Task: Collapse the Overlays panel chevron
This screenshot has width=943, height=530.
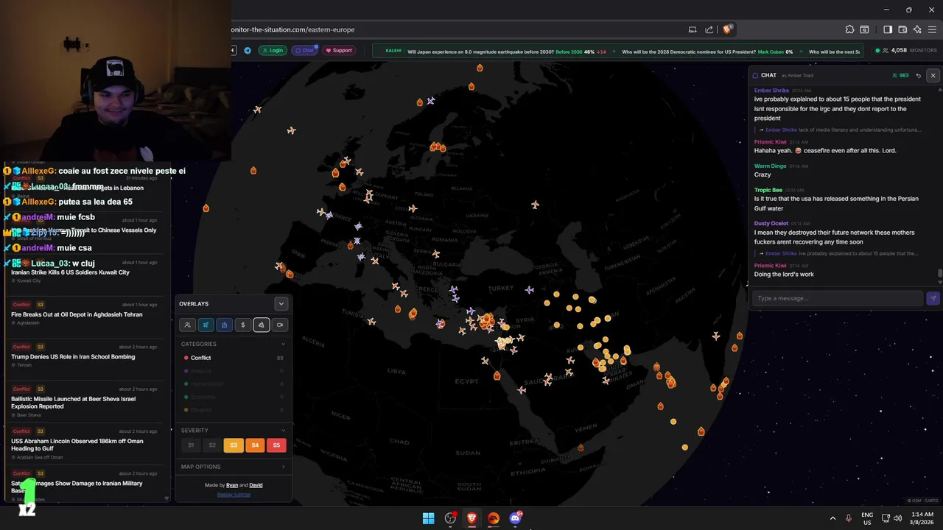Action: coord(281,303)
